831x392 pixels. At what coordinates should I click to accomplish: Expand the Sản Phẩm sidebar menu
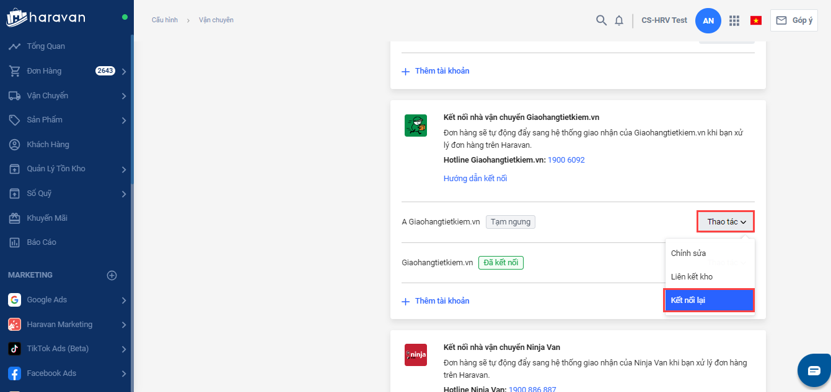(124, 120)
